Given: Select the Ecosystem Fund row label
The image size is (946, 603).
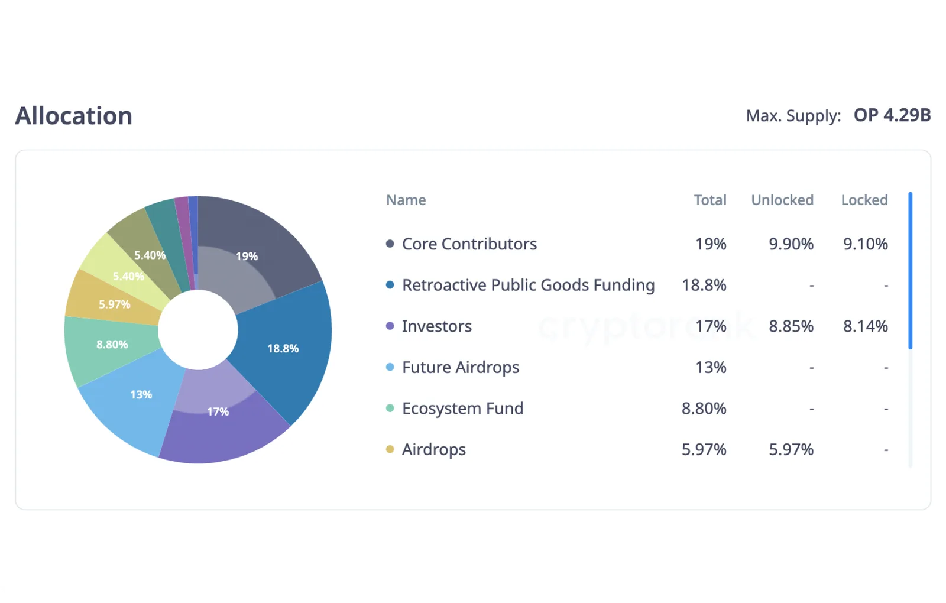Looking at the screenshot, I should click(463, 408).
